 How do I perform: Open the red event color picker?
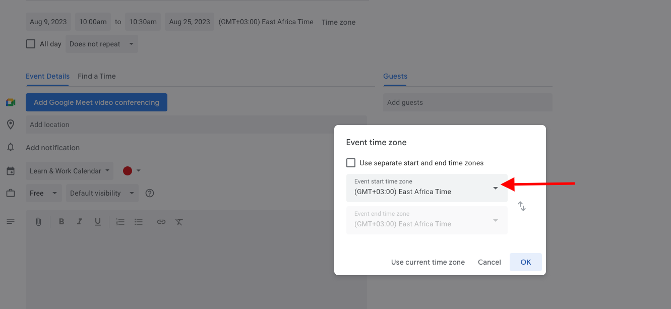132,171
